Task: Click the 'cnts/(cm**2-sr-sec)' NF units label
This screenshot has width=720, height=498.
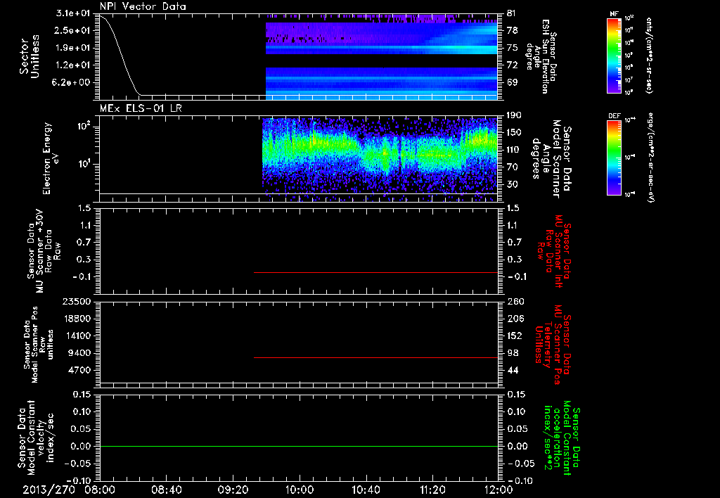Action: click(649, 56)
